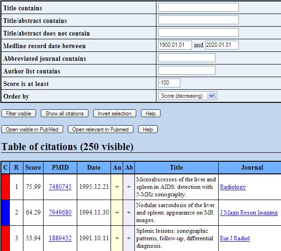Click the Medline end date field 2020.01.01
Viewport: 281px width, 251px height.
click(222, 45)
